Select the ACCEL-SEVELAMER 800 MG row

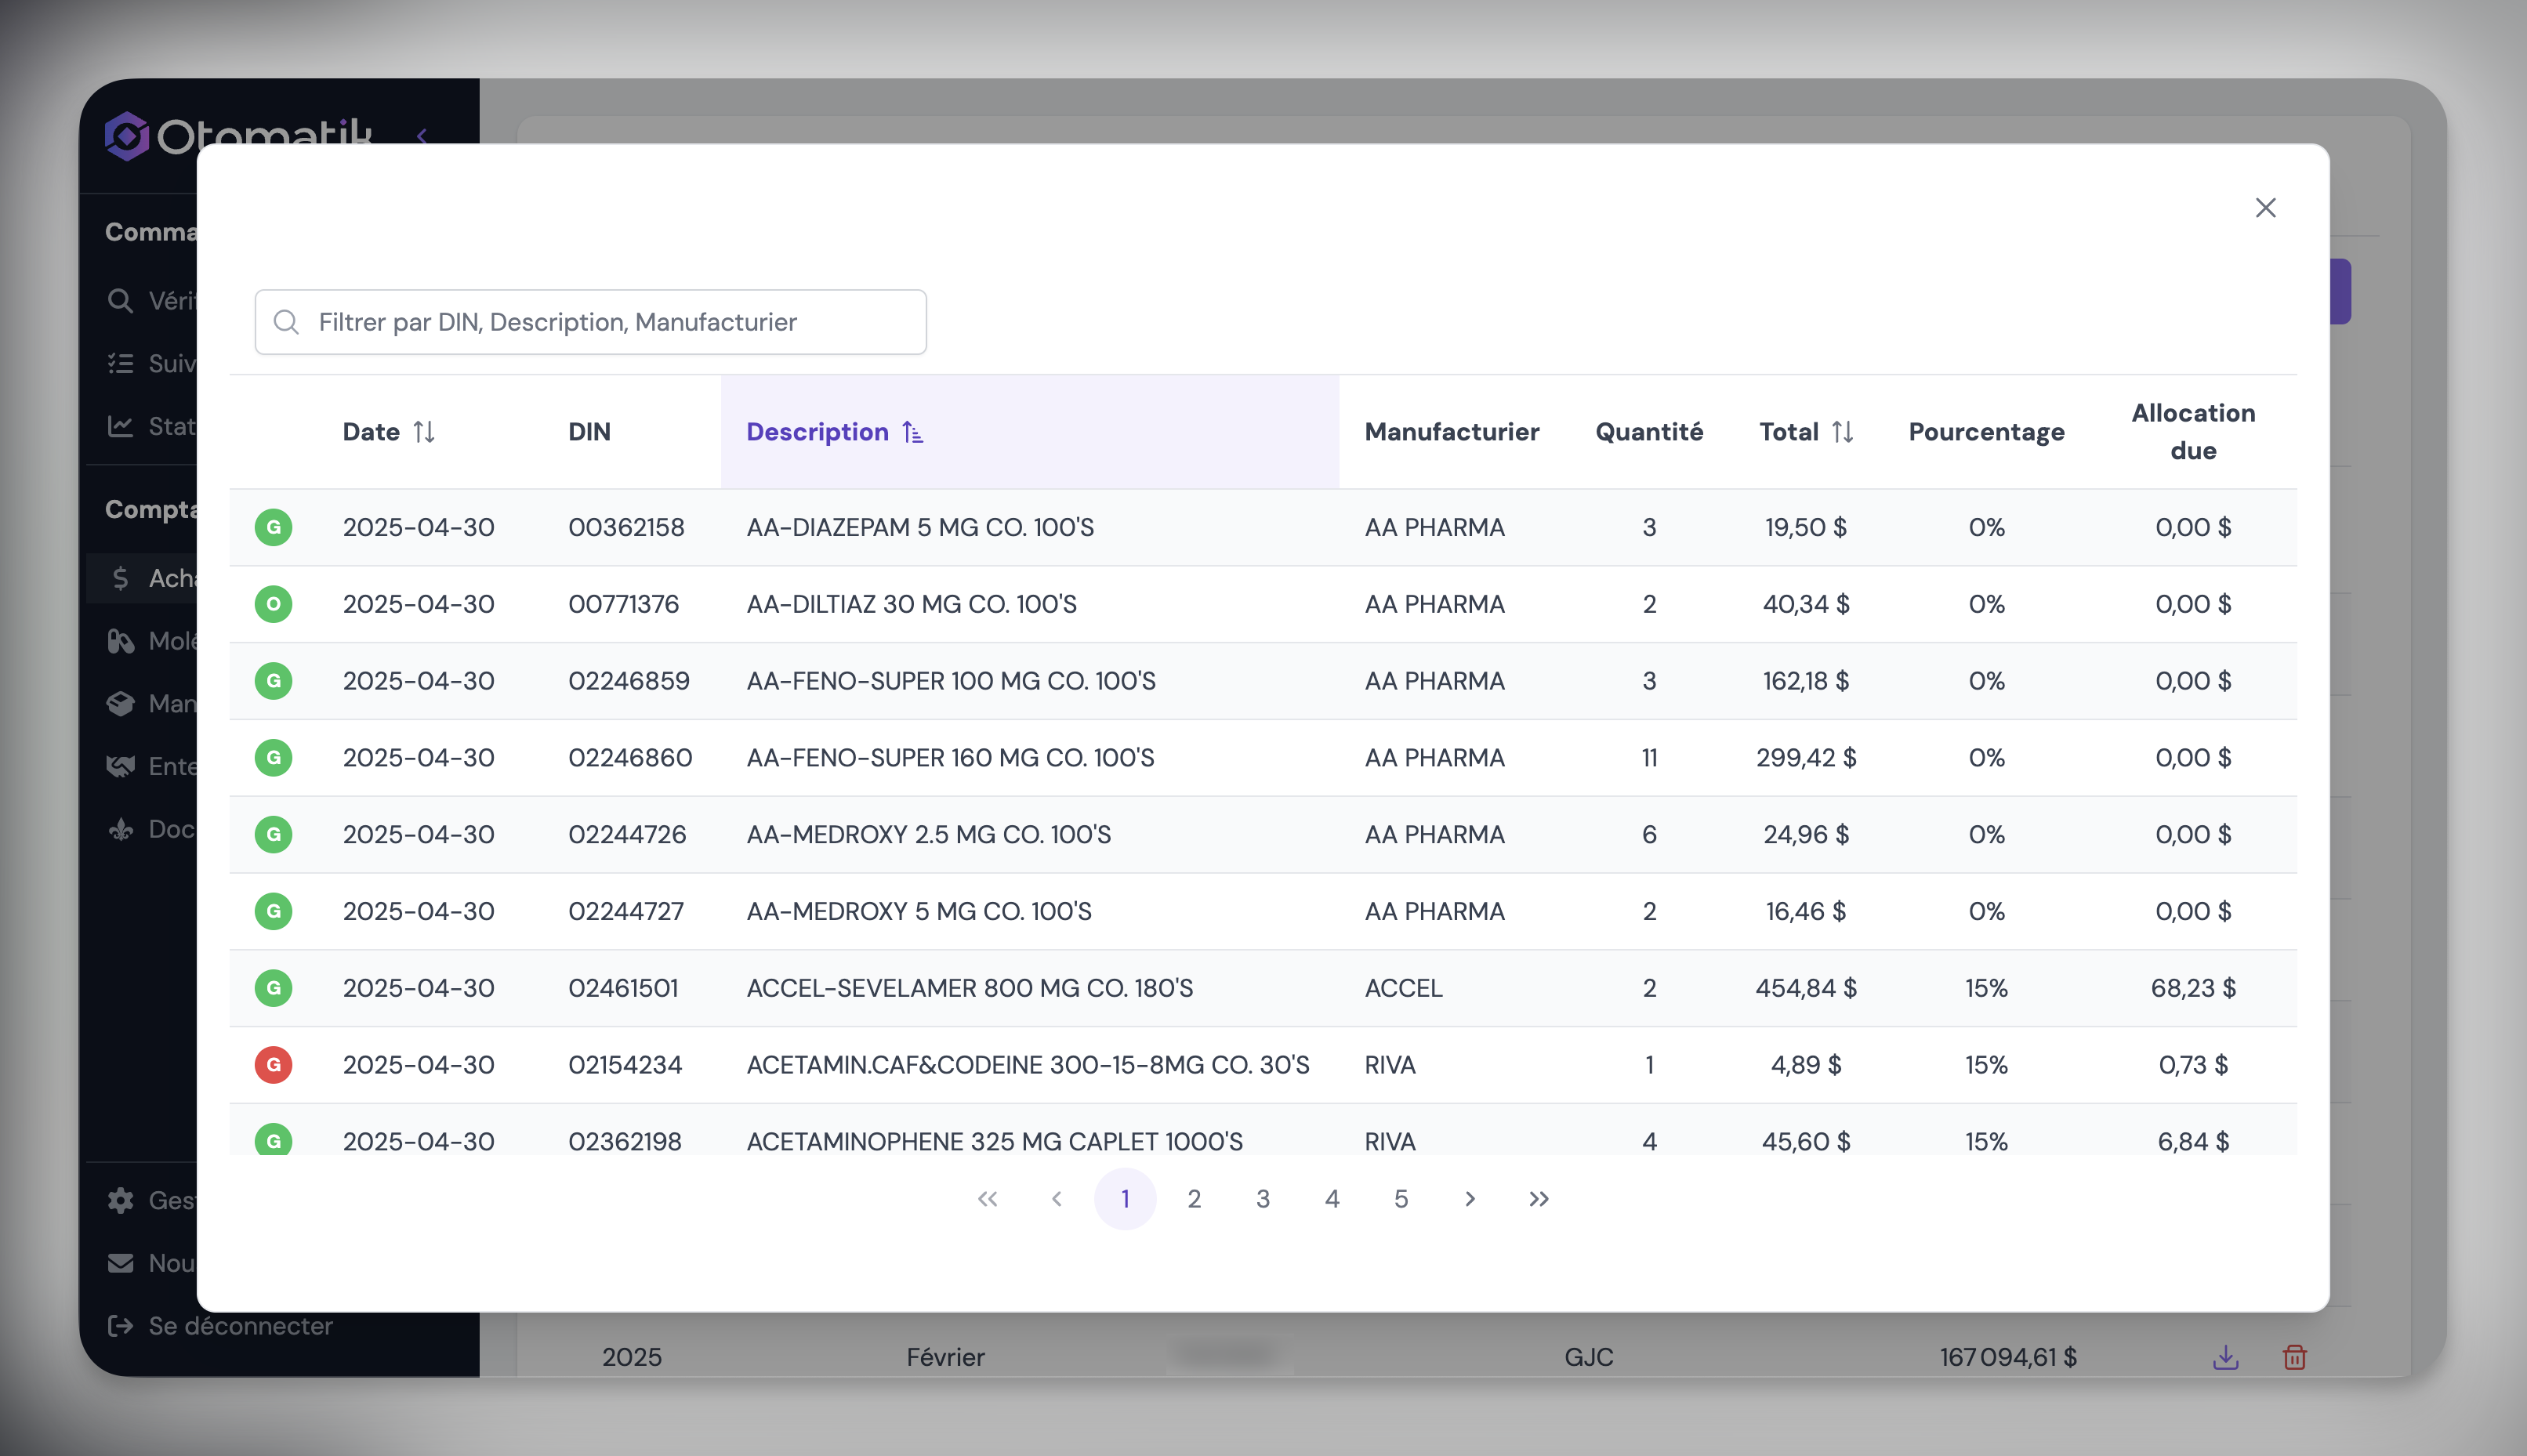pos(969,988)
